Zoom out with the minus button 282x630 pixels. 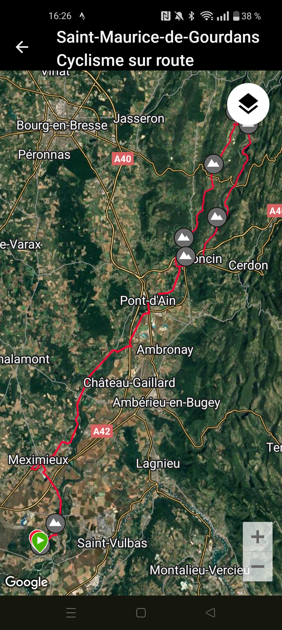click(x=258, y=567)
